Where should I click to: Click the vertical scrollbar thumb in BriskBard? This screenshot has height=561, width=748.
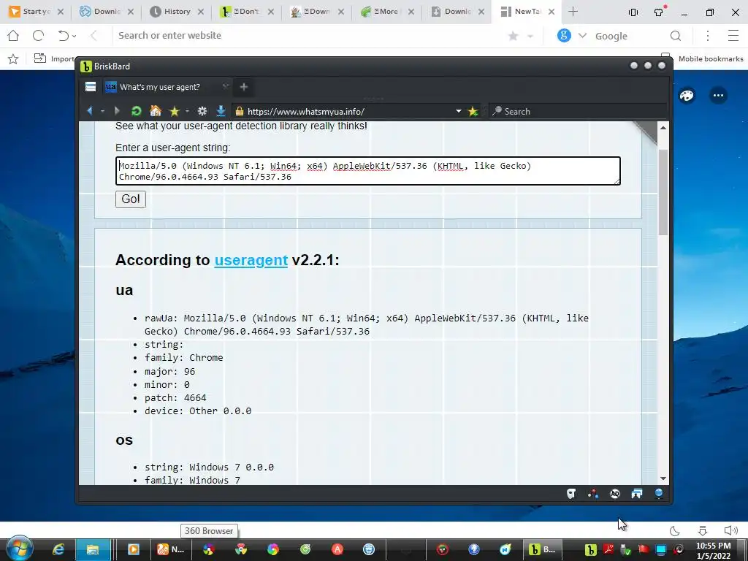[x=663, y=192]
